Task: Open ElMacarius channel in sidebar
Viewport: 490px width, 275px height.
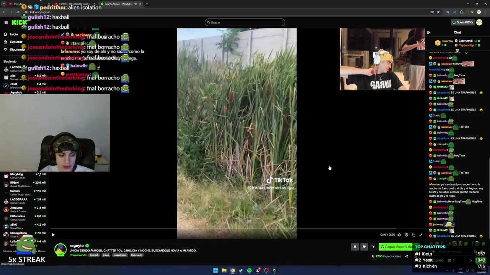Action: tap(24, 218)
